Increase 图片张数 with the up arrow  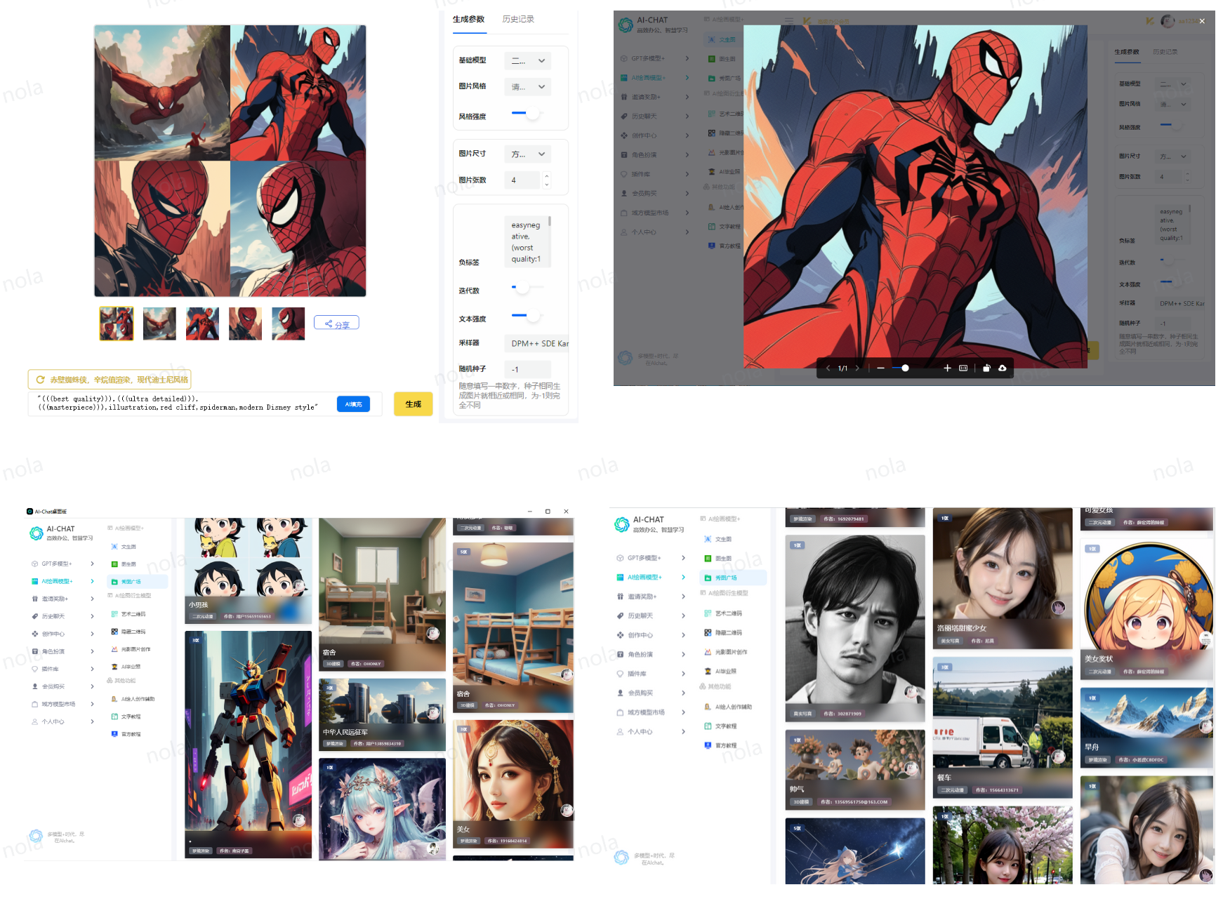[x=547, y=176]
